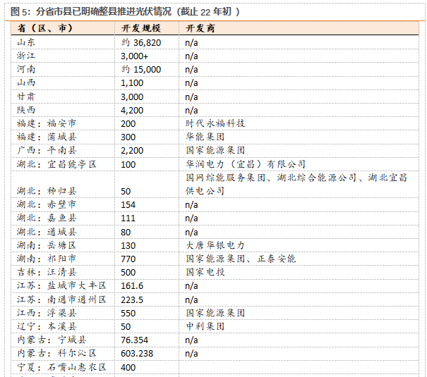The width and height of the screenshot is (427, 377).
Task: Select the '宁夏：石嘴山惠农区' cell
Action: click(61, 367)
